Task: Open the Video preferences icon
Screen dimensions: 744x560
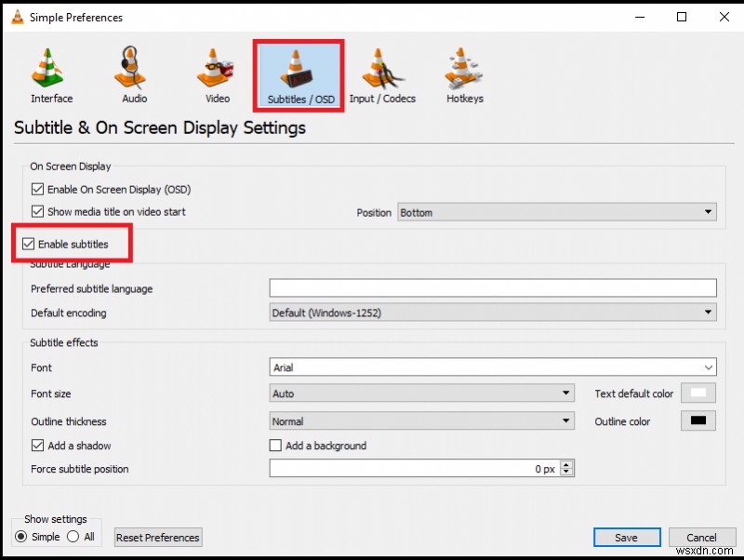Action: point(217,76)
